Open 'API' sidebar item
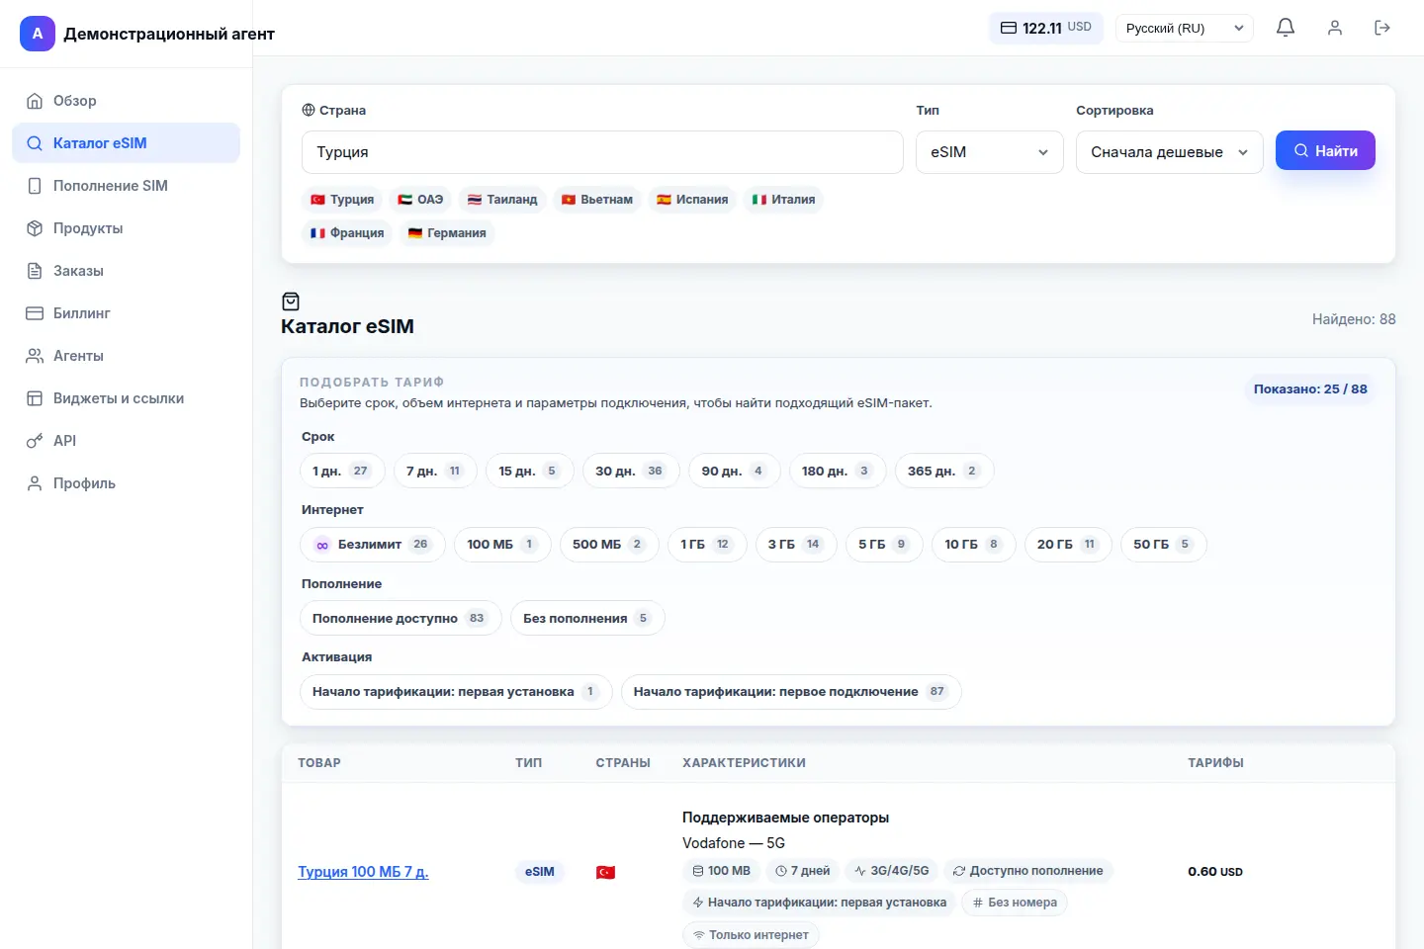Image resolution: width=1424 pixels, height=949 pixels. tap(126, 441)
